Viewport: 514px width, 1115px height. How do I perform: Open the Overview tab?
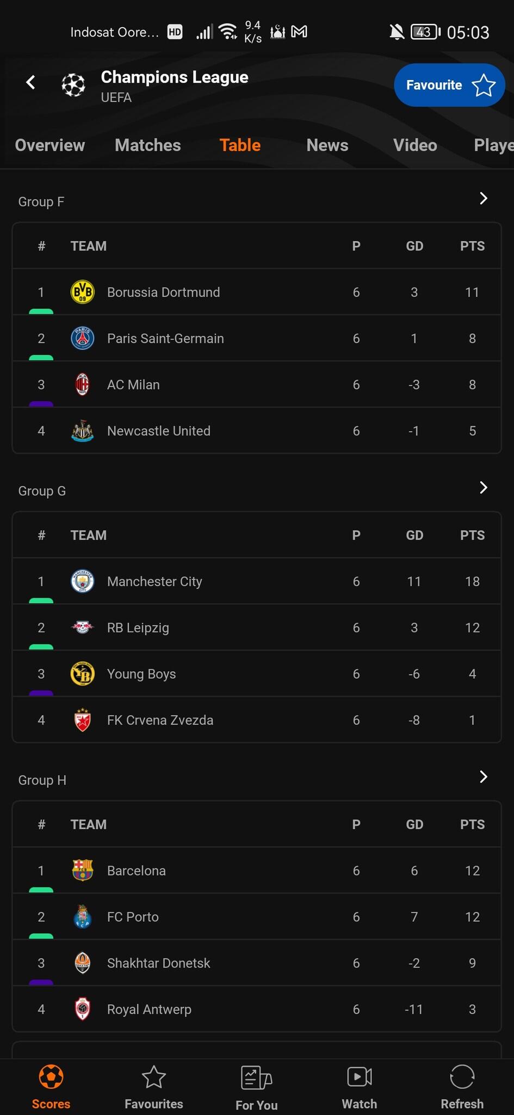pyautogui.click(x=50, y=145)
